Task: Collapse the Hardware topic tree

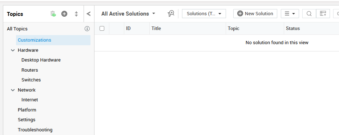Action: (13, 50)
